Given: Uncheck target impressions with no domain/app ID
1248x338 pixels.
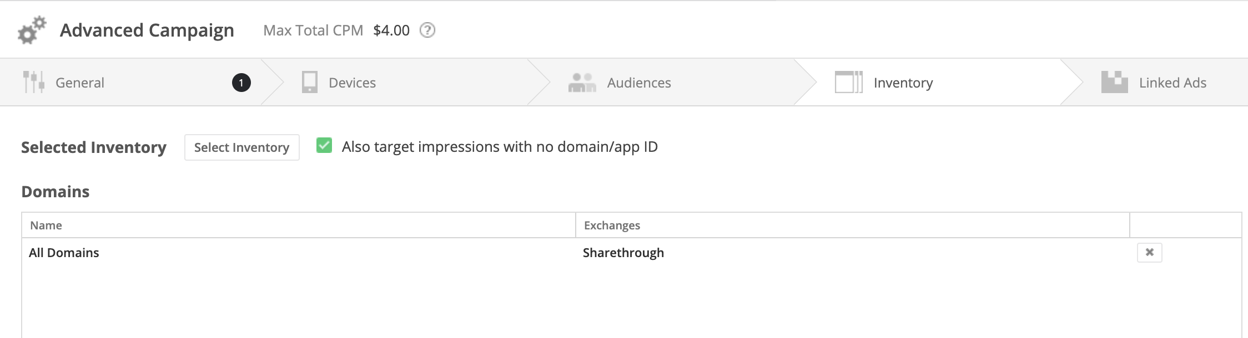Looking at the screenshot, I should (324, 146).
